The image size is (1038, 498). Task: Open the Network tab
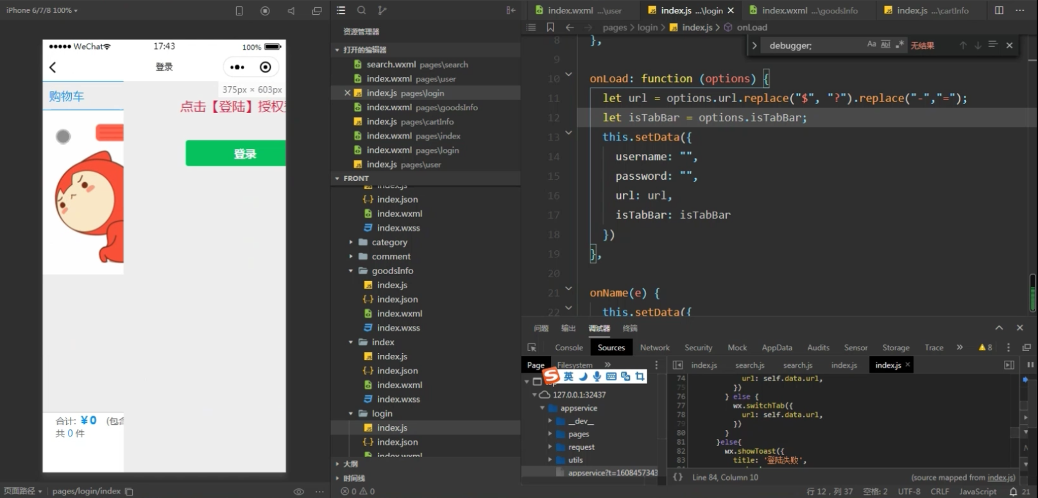(654, 347)
